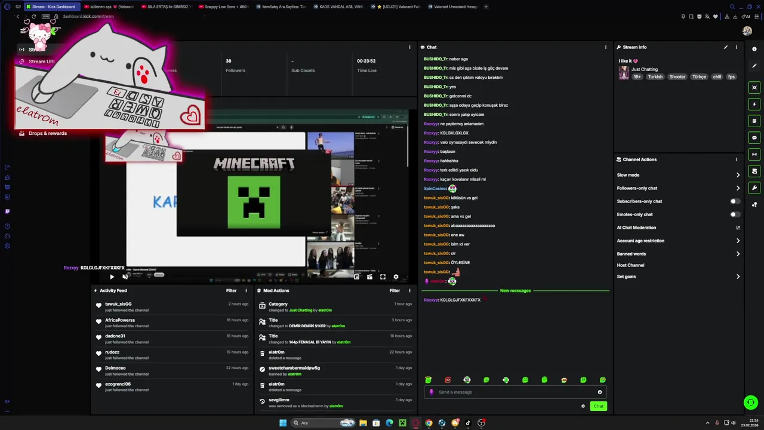Open File Explorer from the taskbar
The height and width of the screenshot is (430, 764).
click(x=363, y=423)
